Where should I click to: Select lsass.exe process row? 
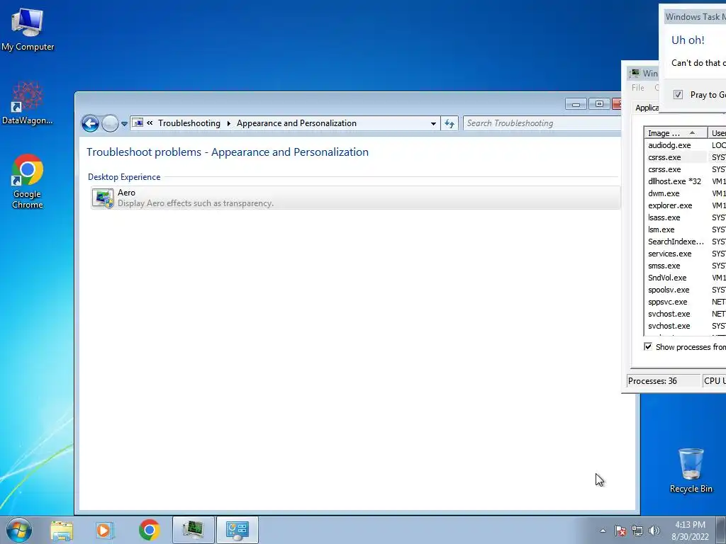686,217
